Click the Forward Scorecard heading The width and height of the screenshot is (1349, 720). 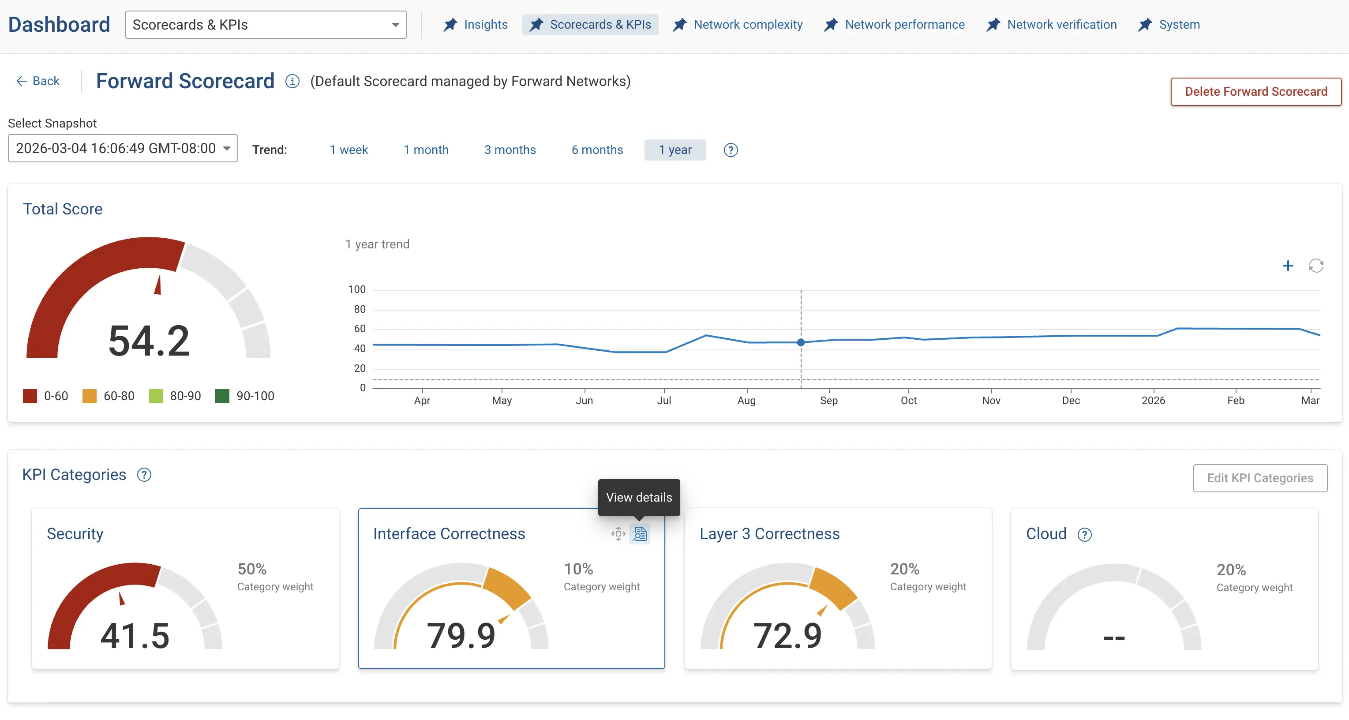tap(185, 81)
